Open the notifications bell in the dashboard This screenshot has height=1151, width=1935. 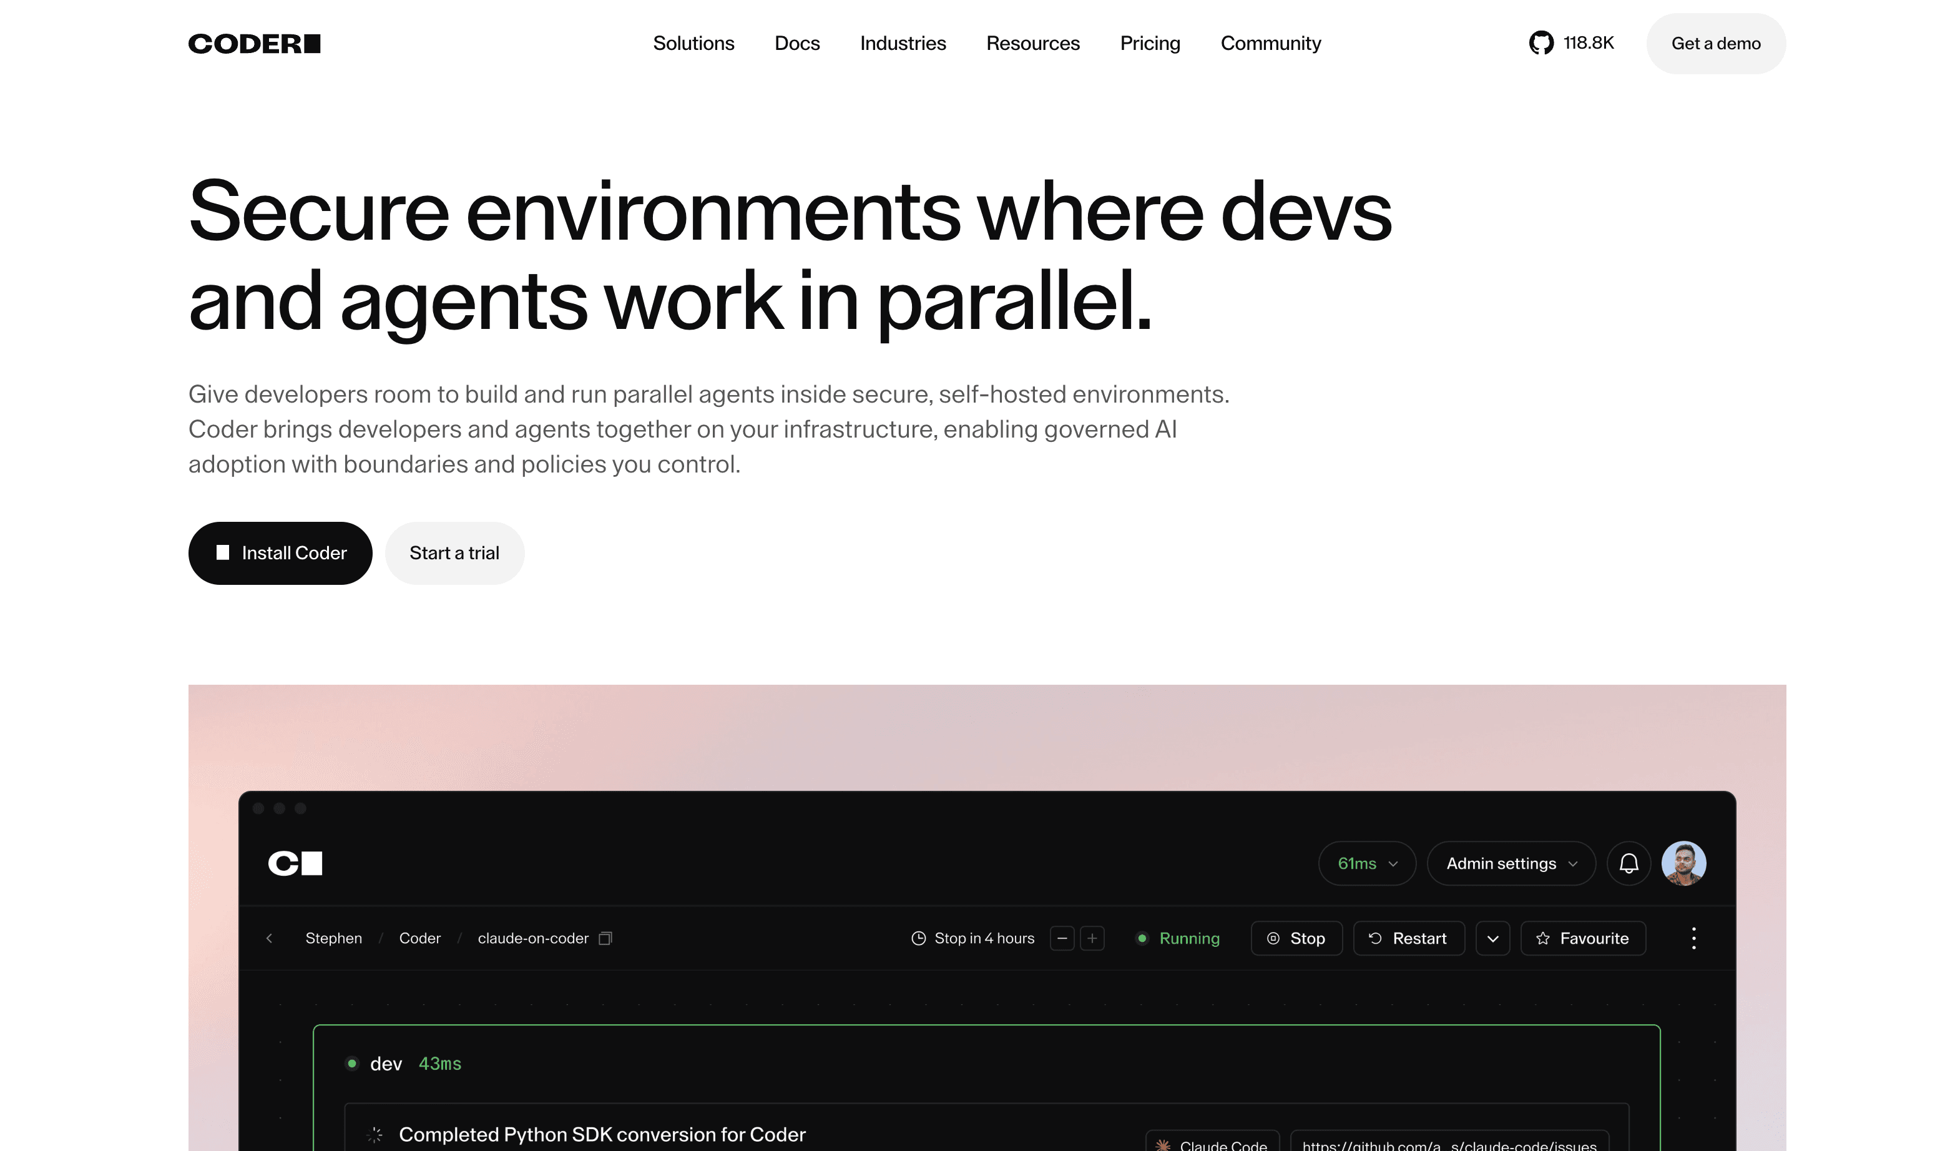coord(1629,863)
